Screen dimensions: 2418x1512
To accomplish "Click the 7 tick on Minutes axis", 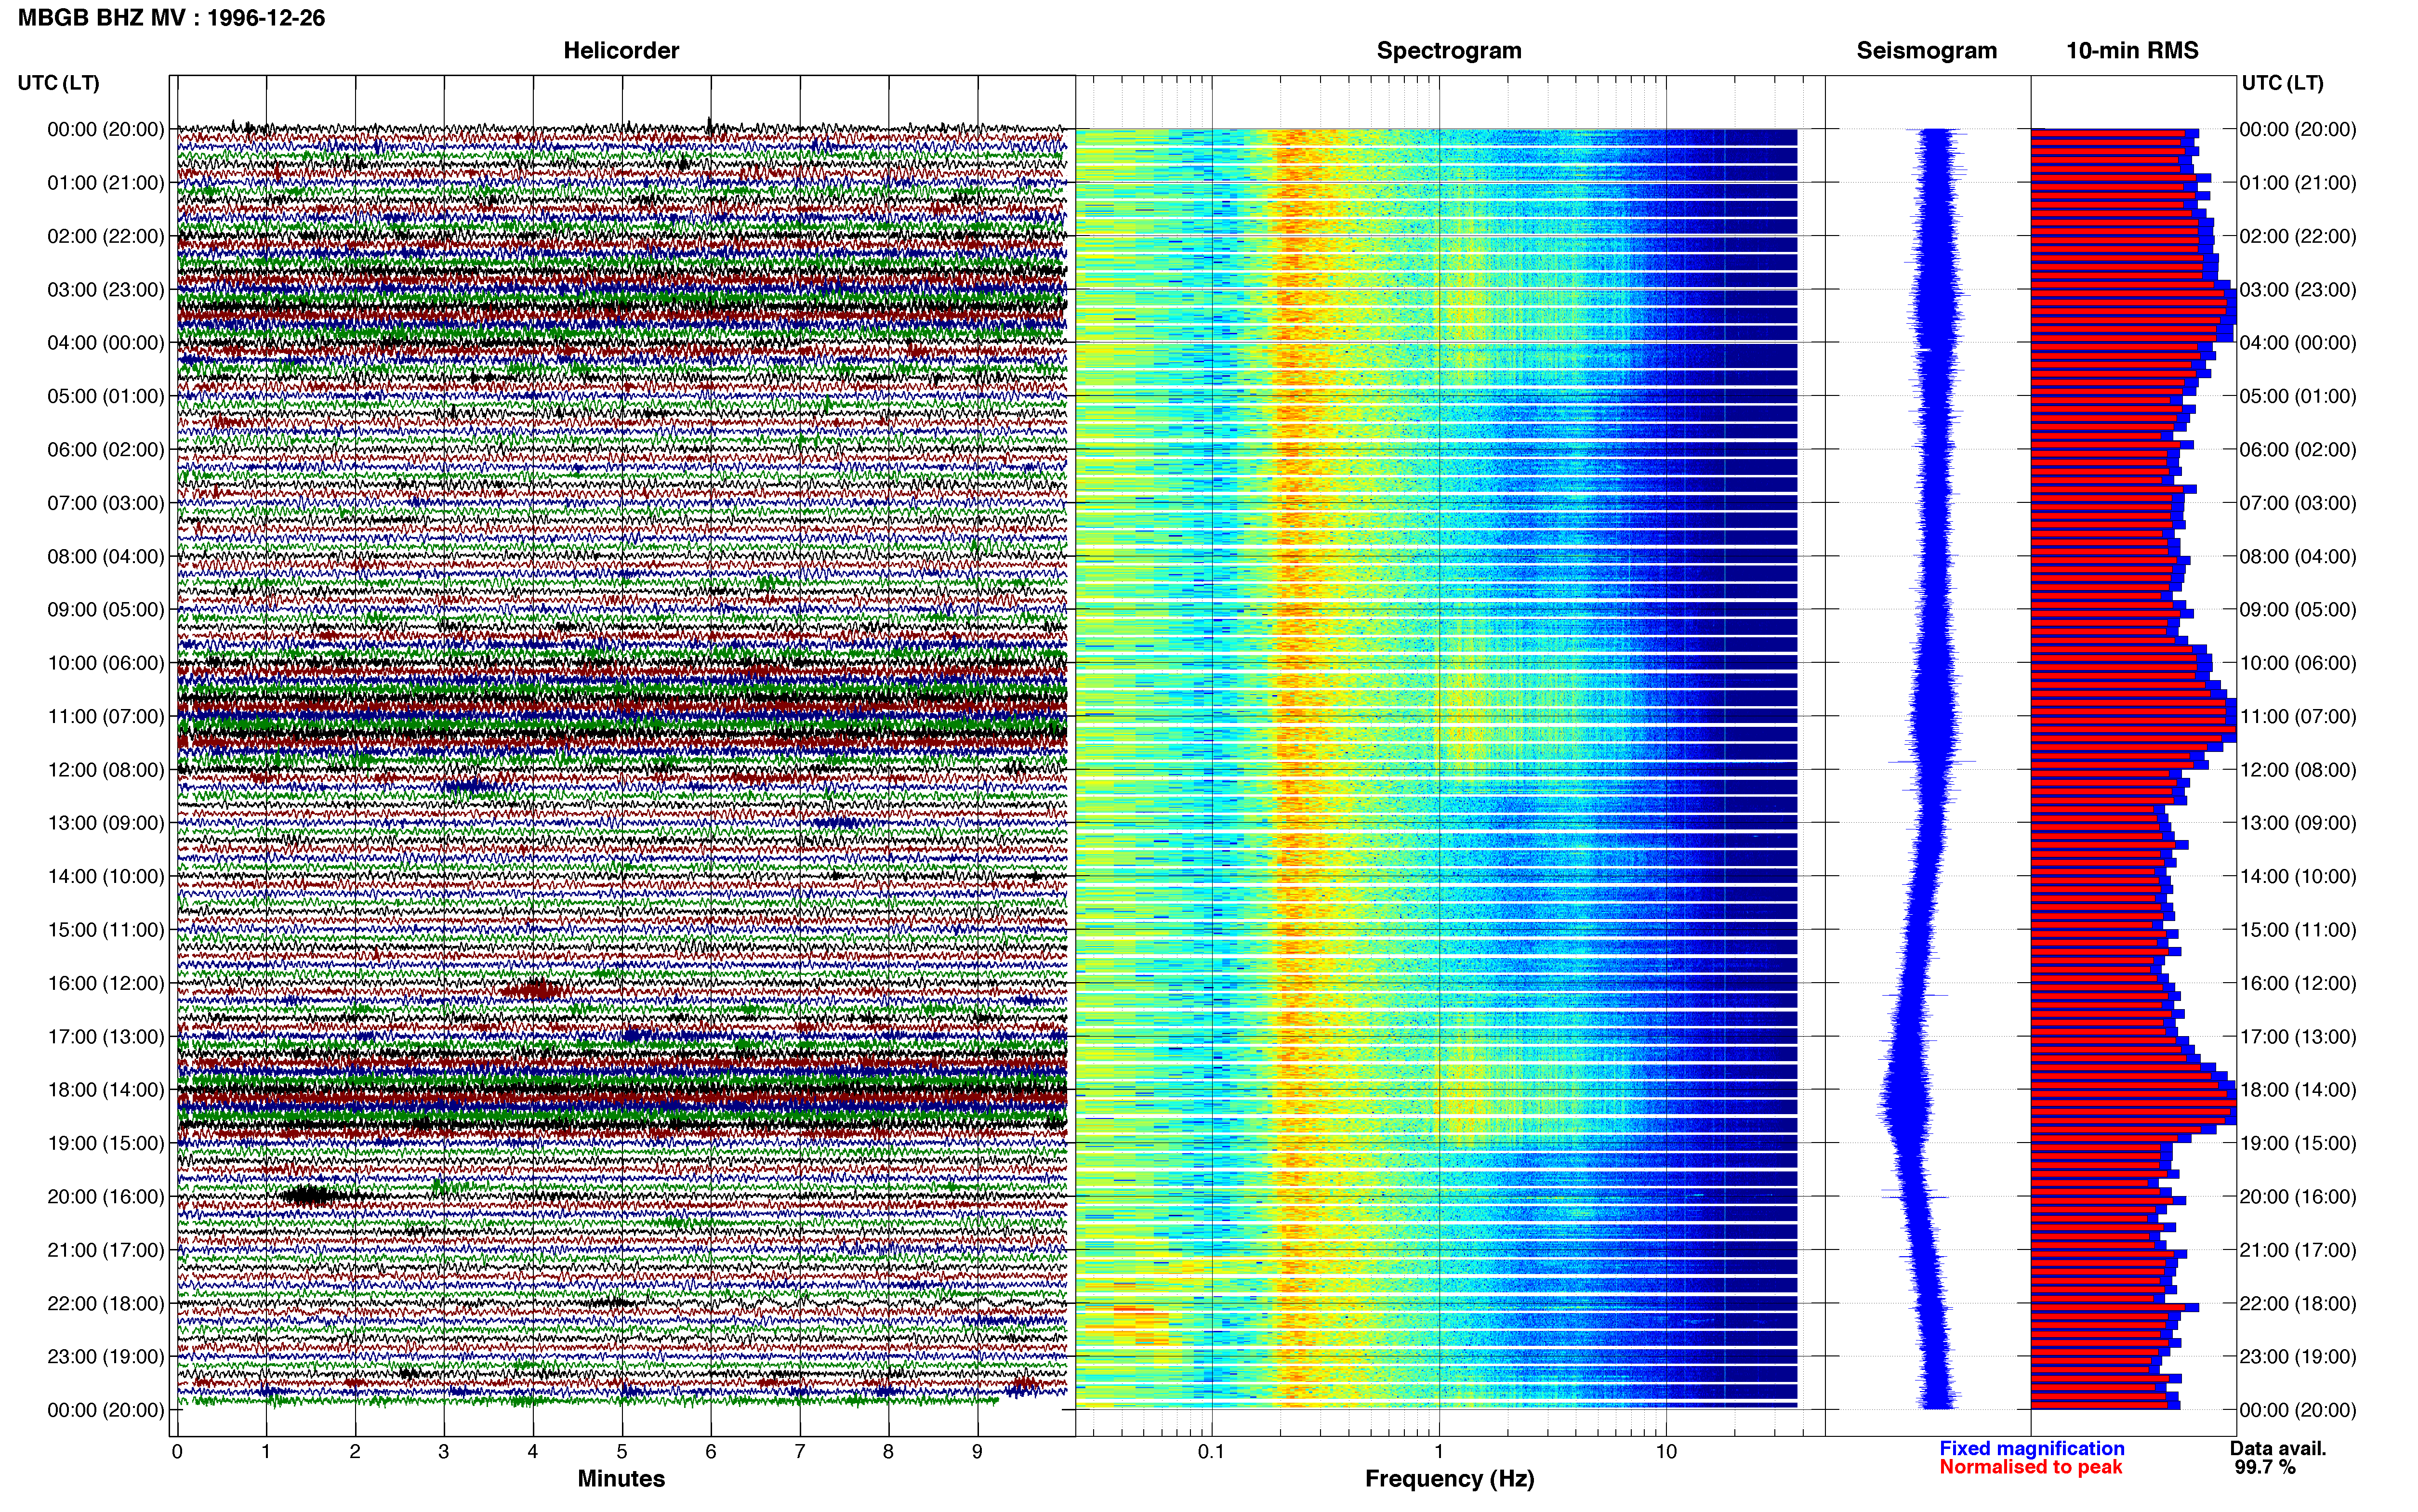I will coord(800,1451).
